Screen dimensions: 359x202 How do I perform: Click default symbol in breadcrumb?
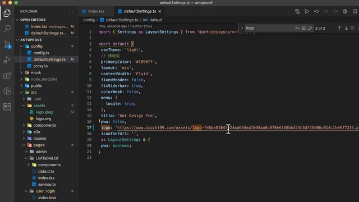point(156,20)
